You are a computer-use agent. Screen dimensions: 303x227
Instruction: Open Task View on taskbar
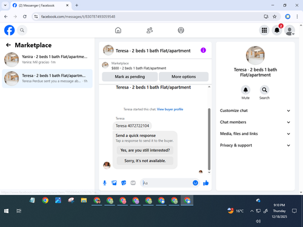coord(19,211)
